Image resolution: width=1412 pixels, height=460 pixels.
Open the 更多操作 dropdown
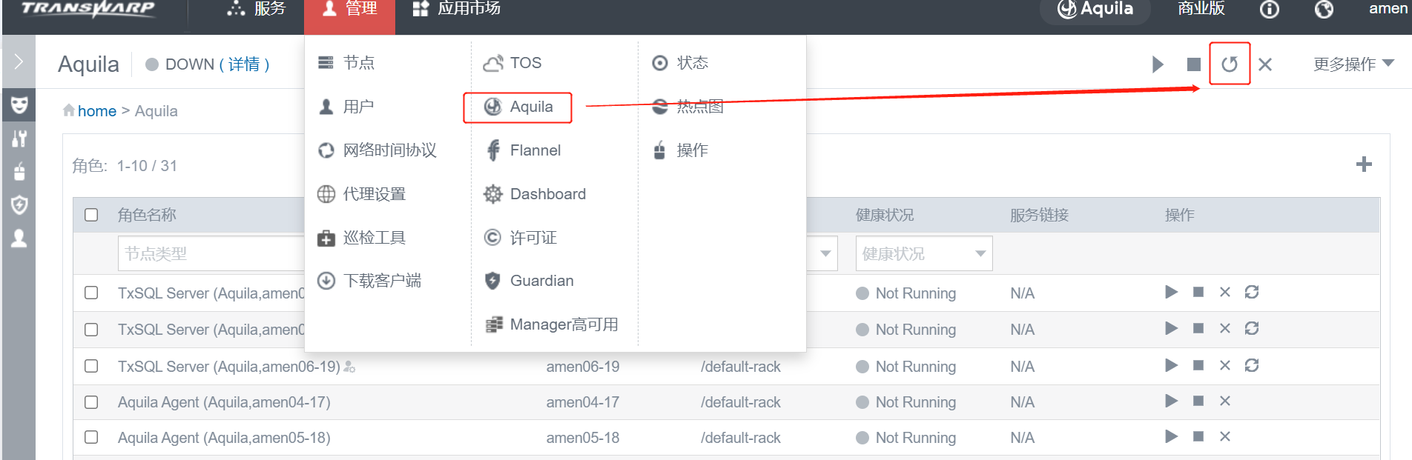pyautogui.click(x=1353, y=64)
